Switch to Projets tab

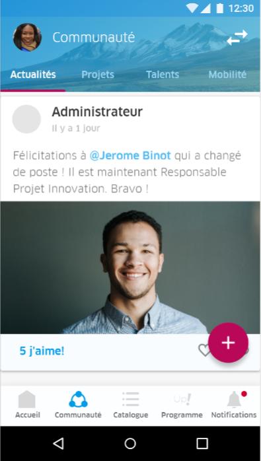click(98, 75)
